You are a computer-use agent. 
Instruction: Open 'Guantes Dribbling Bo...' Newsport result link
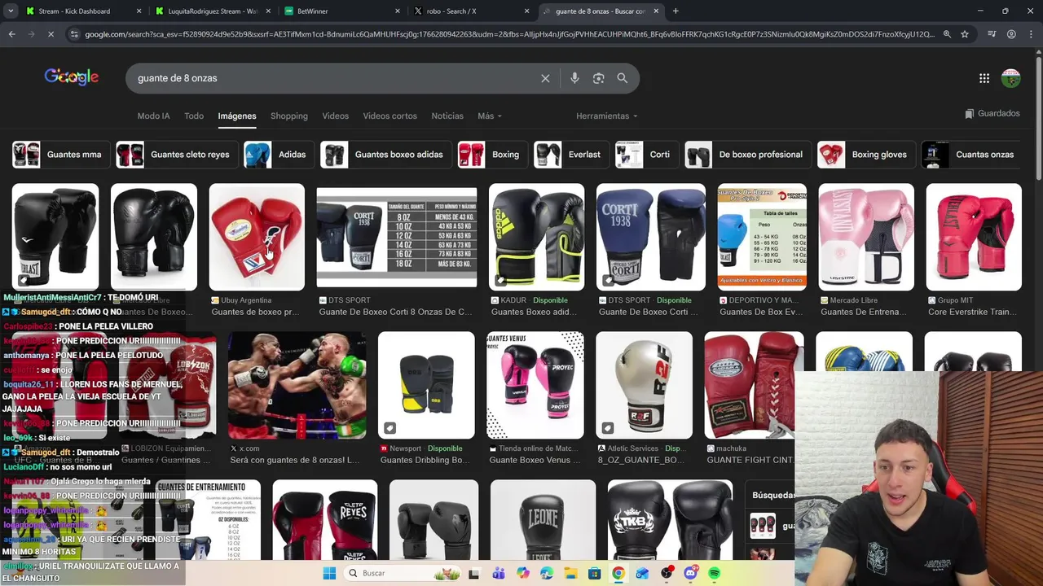point(426,460)
